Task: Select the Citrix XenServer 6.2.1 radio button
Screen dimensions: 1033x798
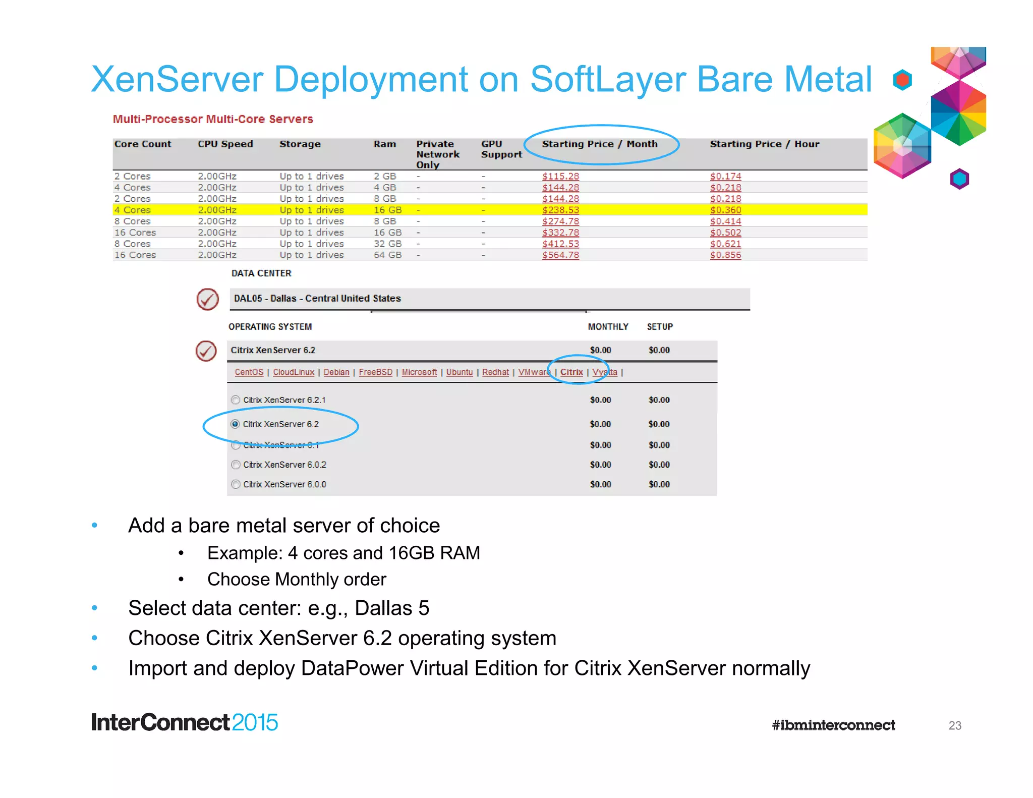Action: click(236, 400)
